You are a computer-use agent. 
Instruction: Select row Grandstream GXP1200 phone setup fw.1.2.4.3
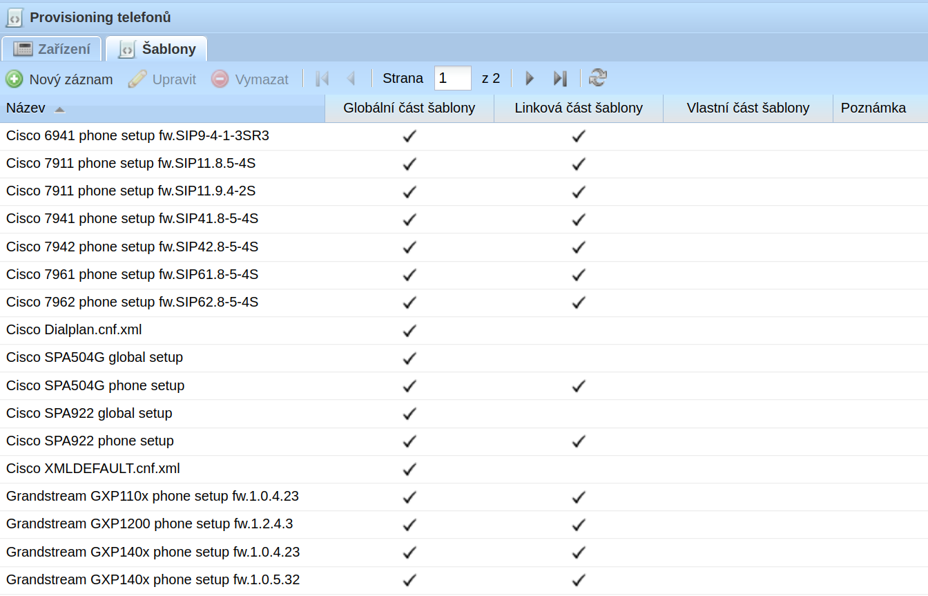click(464, 525)
